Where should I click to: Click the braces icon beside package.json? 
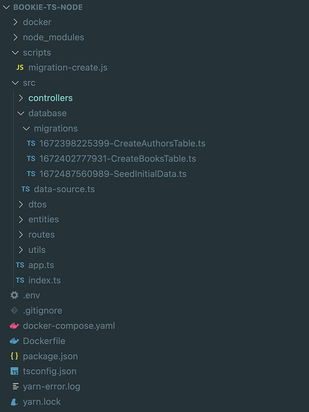(14, 356)
